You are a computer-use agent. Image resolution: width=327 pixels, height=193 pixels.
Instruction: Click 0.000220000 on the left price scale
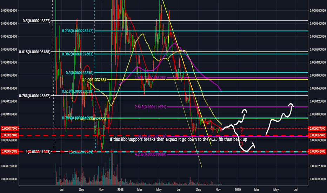pos(9,36)
